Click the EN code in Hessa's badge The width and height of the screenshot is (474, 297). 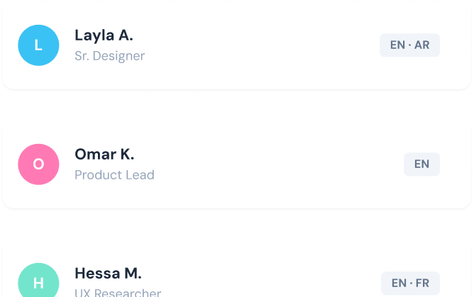[399, 283]
